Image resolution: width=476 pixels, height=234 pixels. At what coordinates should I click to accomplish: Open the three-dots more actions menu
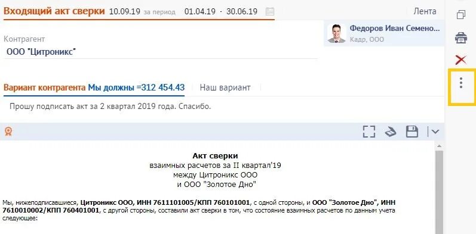461,83
